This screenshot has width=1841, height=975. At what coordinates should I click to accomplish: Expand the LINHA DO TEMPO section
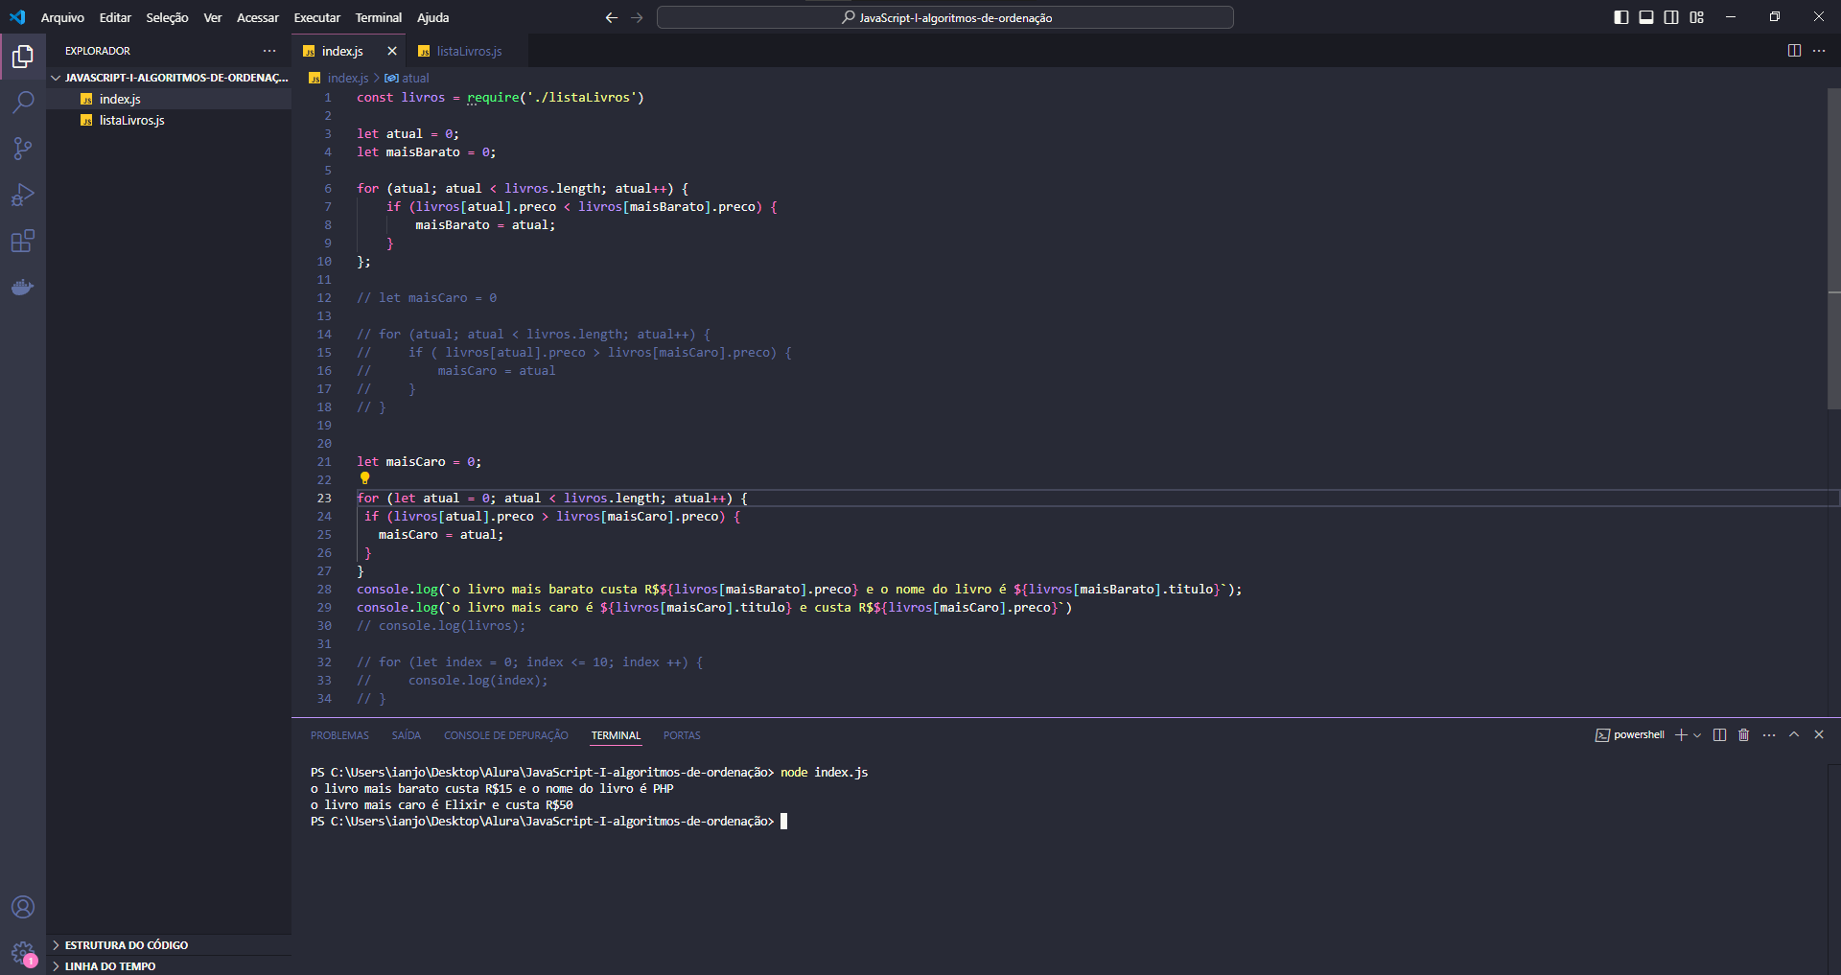click(x=169, y=965)
